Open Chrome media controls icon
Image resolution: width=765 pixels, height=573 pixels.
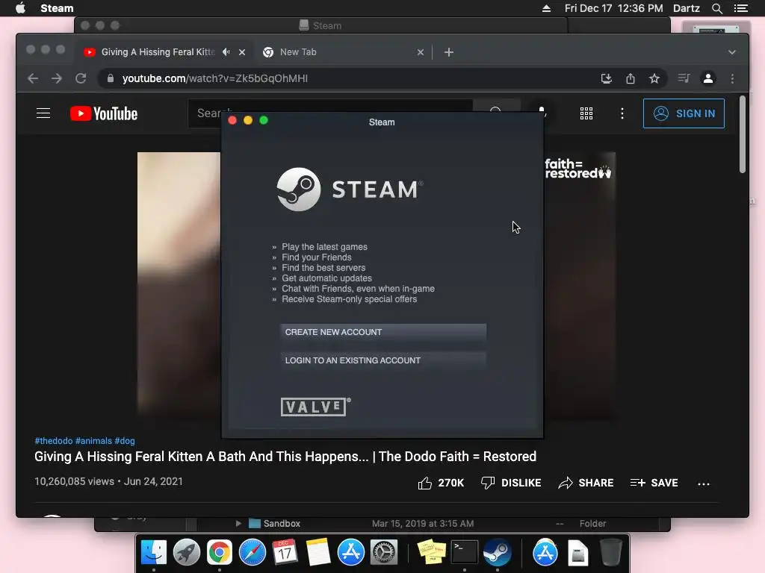pos(684,78)
